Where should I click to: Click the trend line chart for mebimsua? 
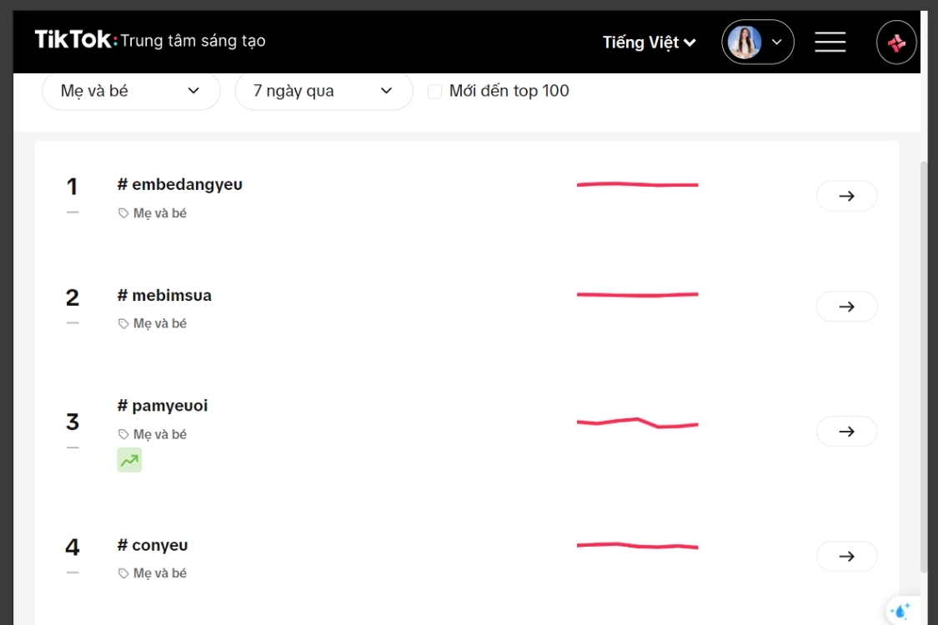638,295
